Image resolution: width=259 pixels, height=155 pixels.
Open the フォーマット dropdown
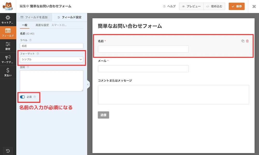tap(52, 59)
